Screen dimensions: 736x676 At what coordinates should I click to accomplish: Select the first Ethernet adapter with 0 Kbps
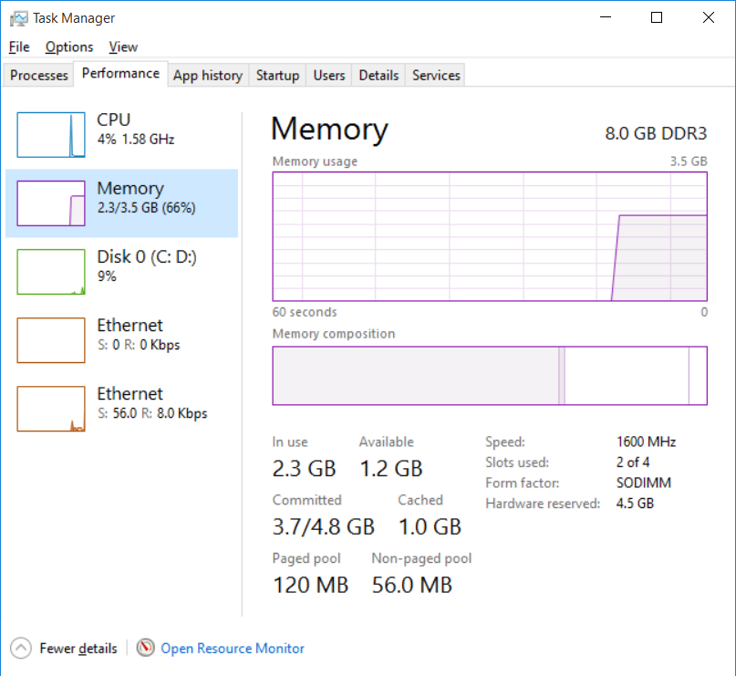pyautogui.click(x=50, y=339)
